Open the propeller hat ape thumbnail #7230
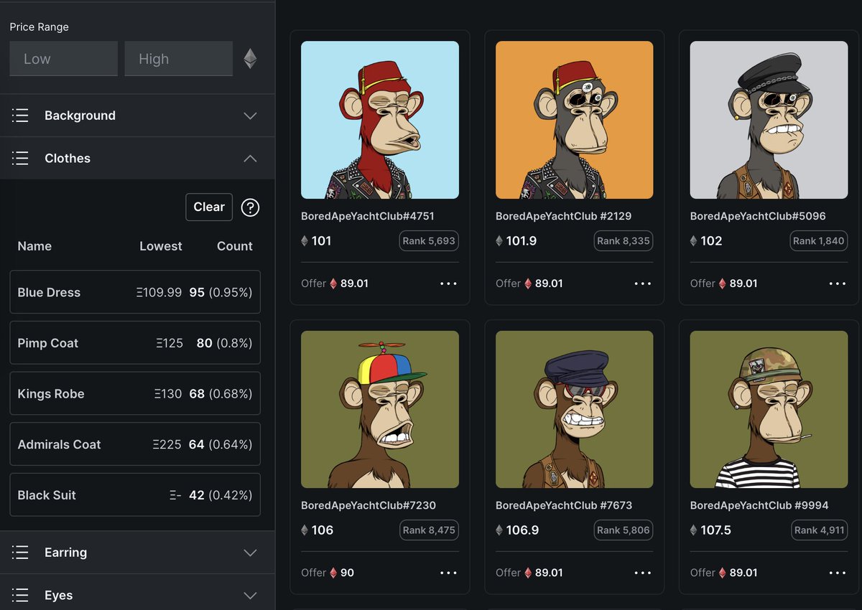The width and height of the screenshot is (862, 610). coord(380,409)
